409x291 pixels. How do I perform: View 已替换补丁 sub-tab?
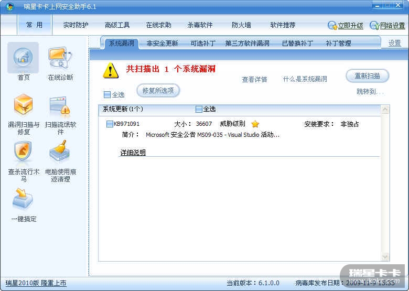[x=298, y=44]
